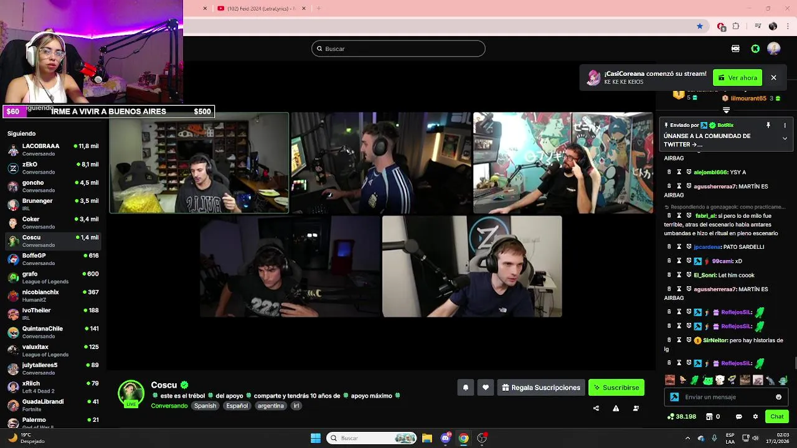Turn on notifications with the bell icon

466,388
